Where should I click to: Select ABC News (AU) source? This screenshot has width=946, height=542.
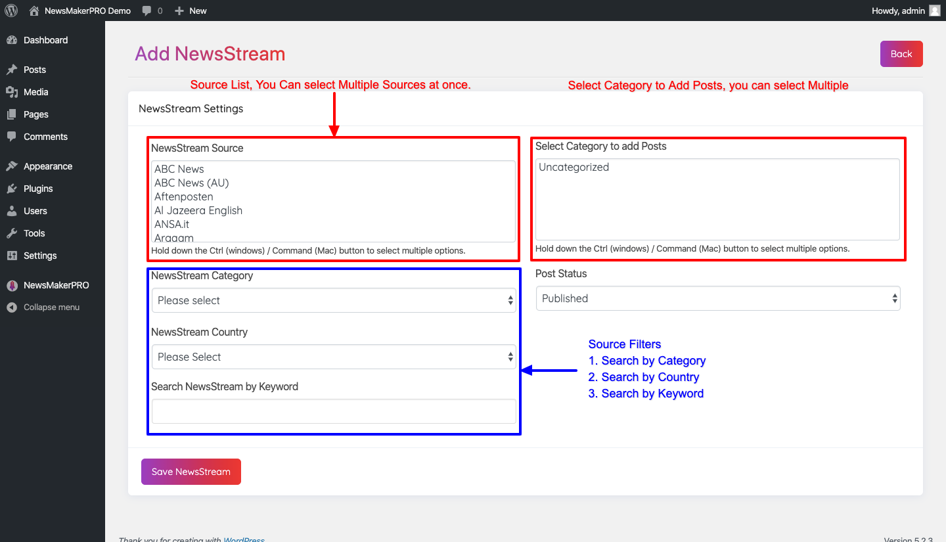pos(192,183)
